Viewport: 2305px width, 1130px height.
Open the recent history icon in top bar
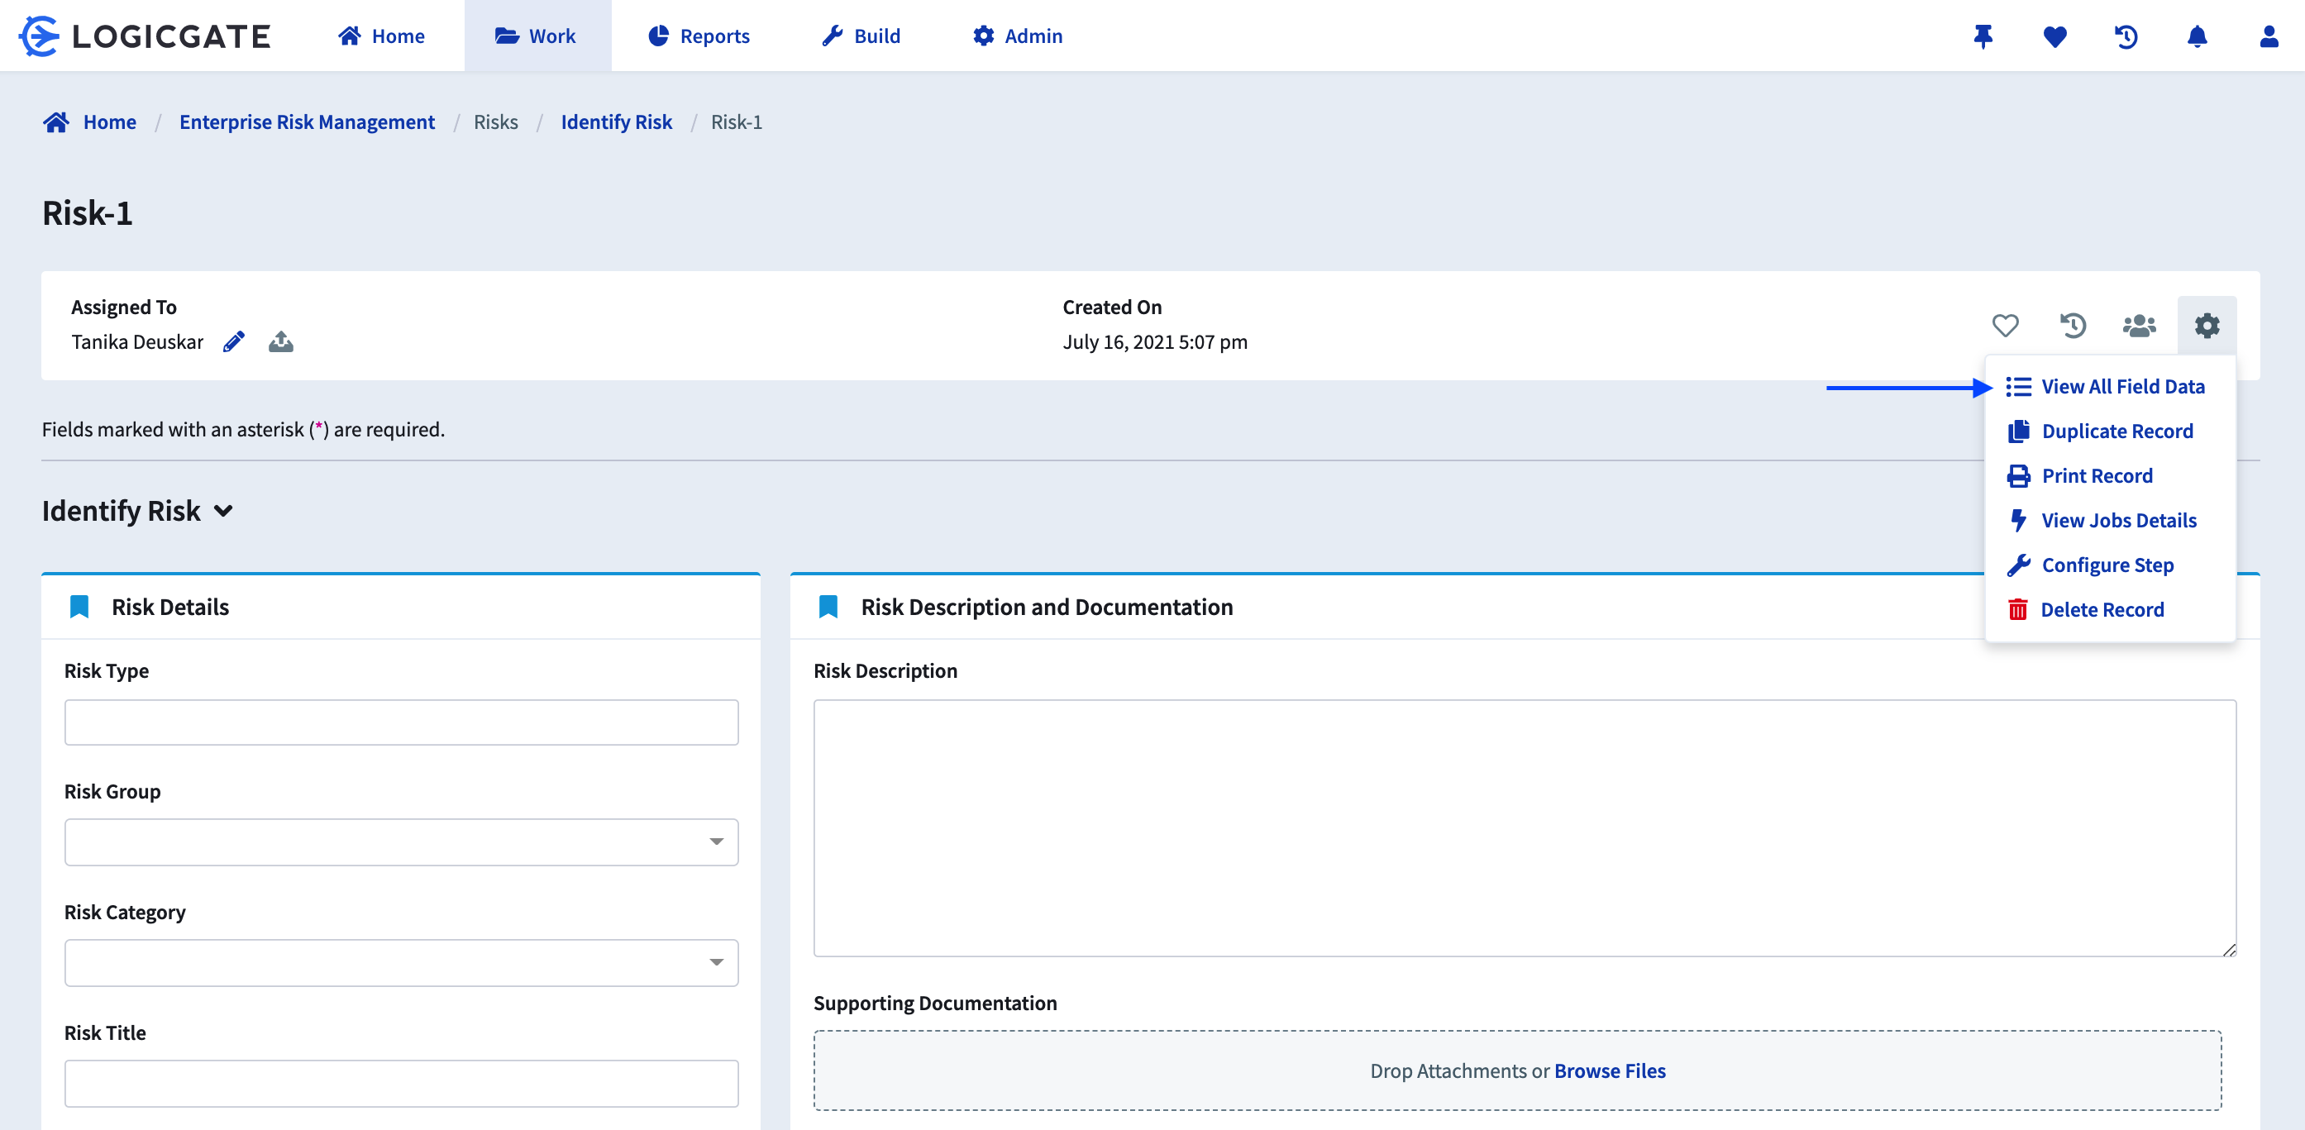coord(2126,36)
